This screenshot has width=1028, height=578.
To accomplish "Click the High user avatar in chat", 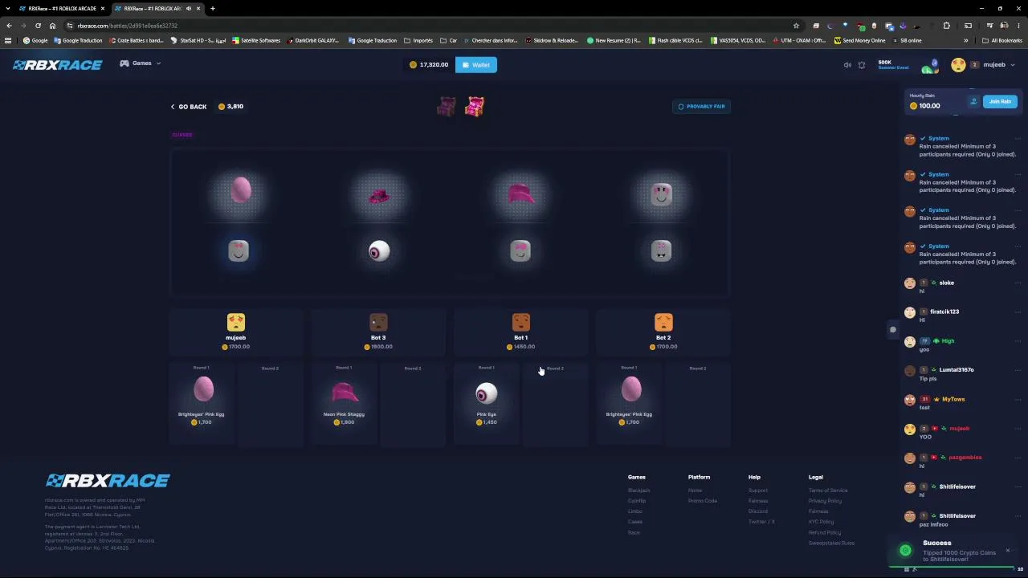I will coord(910,341).
